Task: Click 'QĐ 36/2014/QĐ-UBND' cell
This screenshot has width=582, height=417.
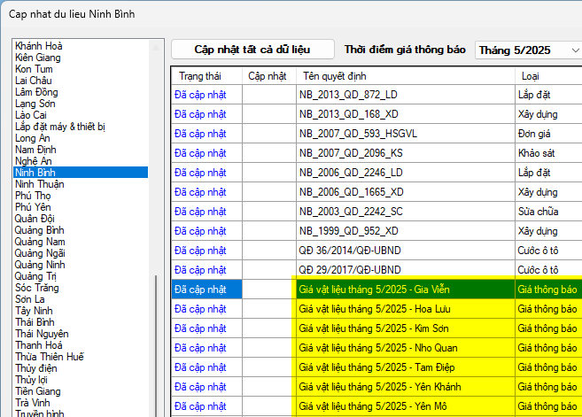Action: pos(406,251)
